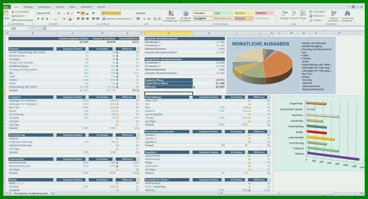
Task: Expand the cell styles gallery arrow
Action: point(276,20)
